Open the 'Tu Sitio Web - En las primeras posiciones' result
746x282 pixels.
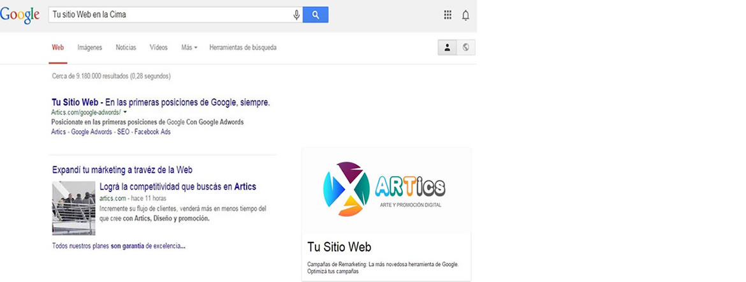161,103
